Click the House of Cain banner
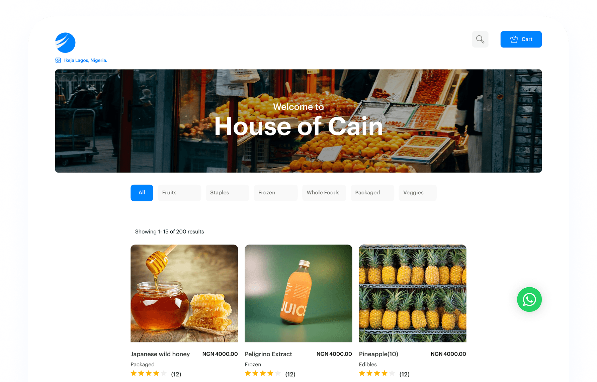The width and height of the screenshot is (597, 382). [x=298, y=121]
